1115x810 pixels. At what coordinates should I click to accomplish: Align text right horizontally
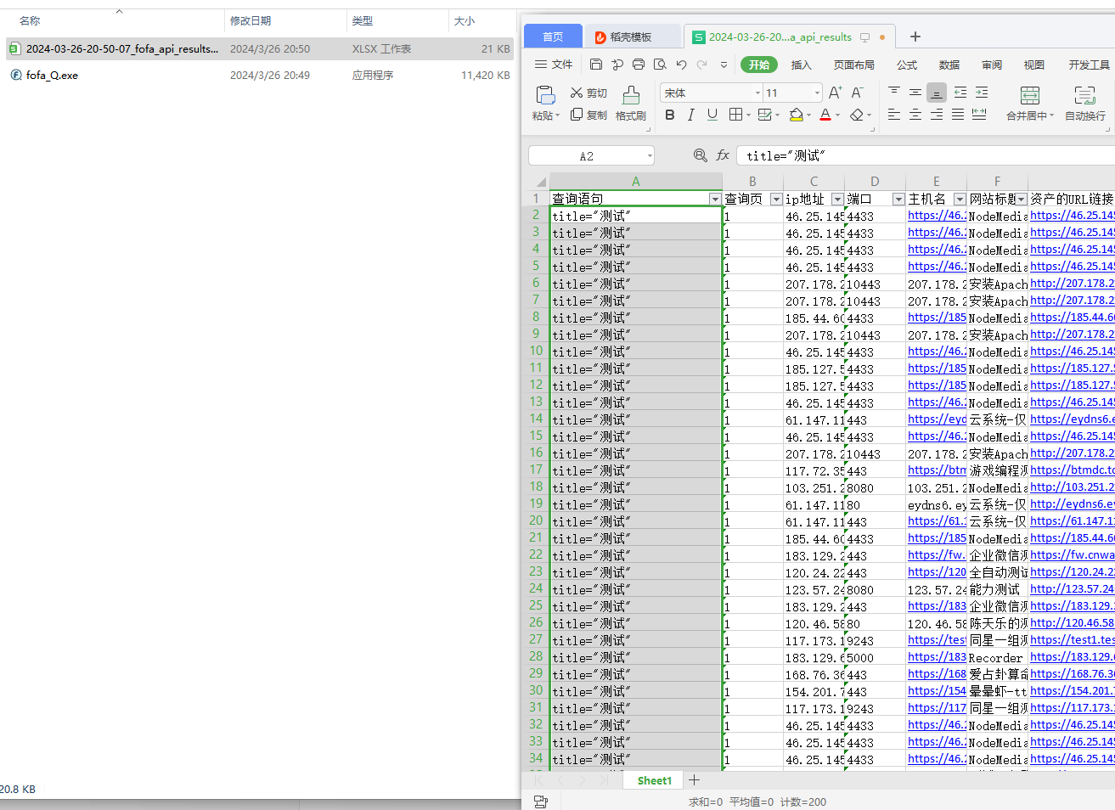[x=937, y=115]
